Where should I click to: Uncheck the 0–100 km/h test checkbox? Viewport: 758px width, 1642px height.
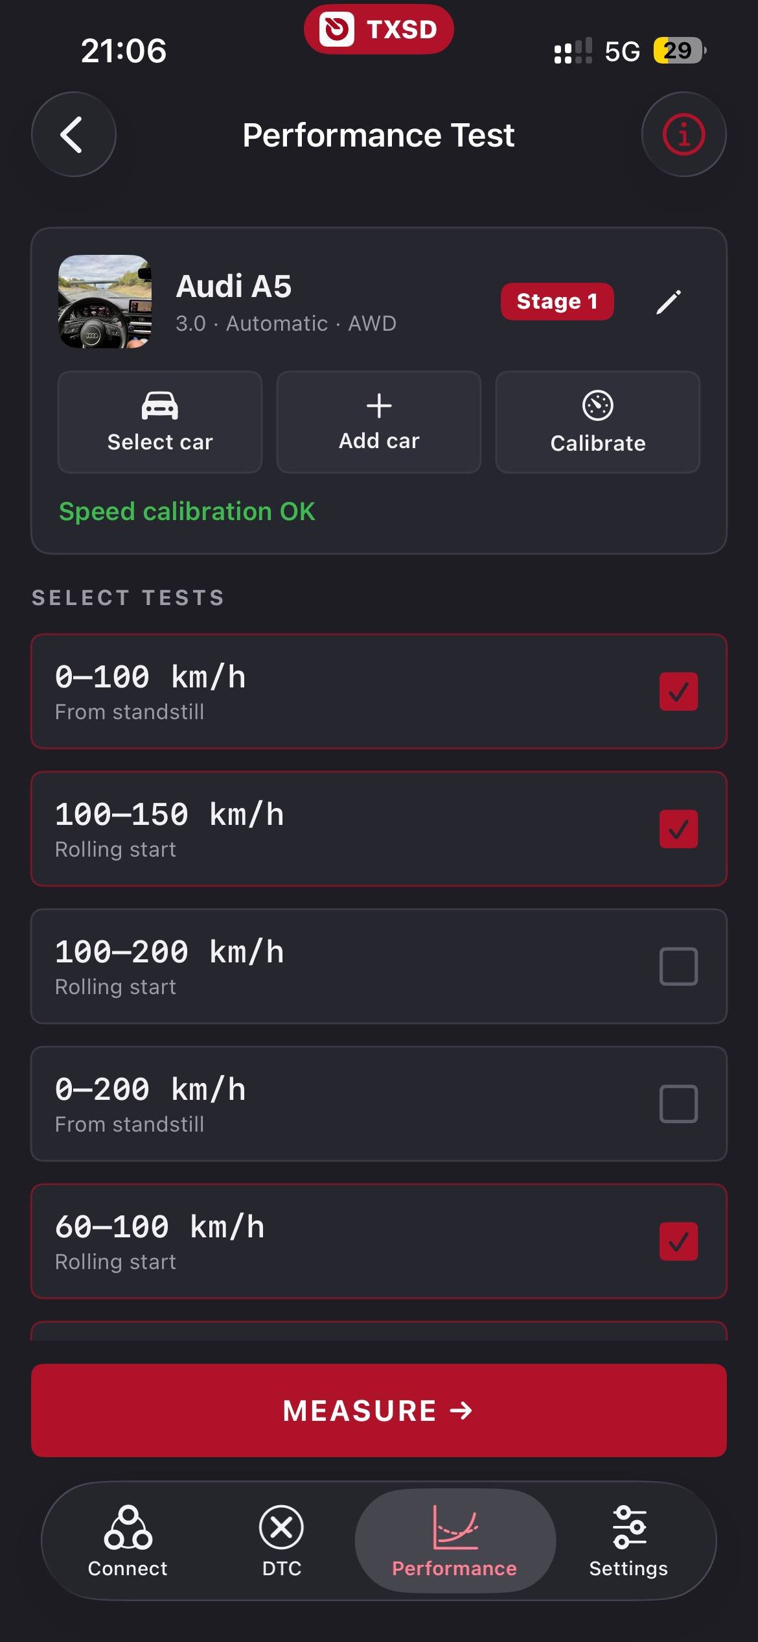[x=678, y=691]
